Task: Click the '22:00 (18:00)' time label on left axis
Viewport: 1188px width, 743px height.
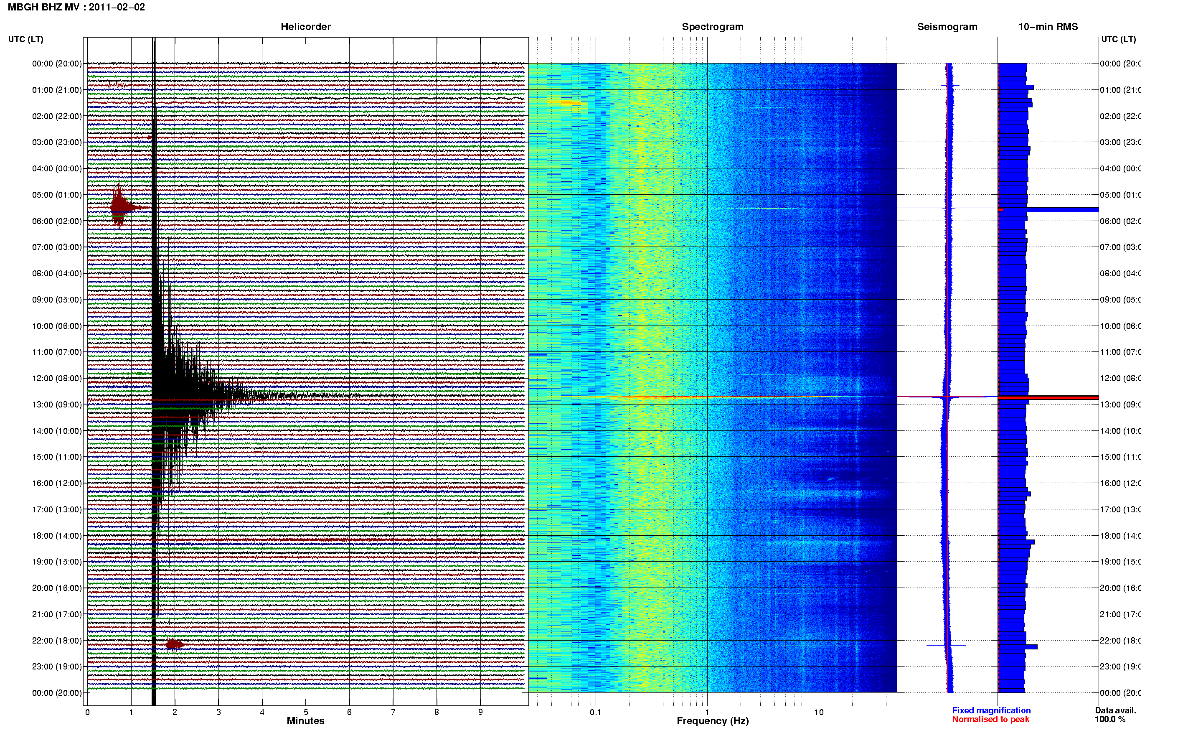Action: click(x=57, y=641)
